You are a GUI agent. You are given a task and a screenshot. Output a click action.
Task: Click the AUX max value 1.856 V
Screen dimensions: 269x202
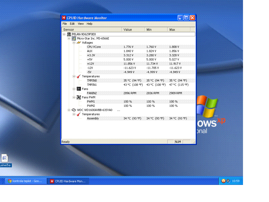pyautogui.click(x=174, y=51)
